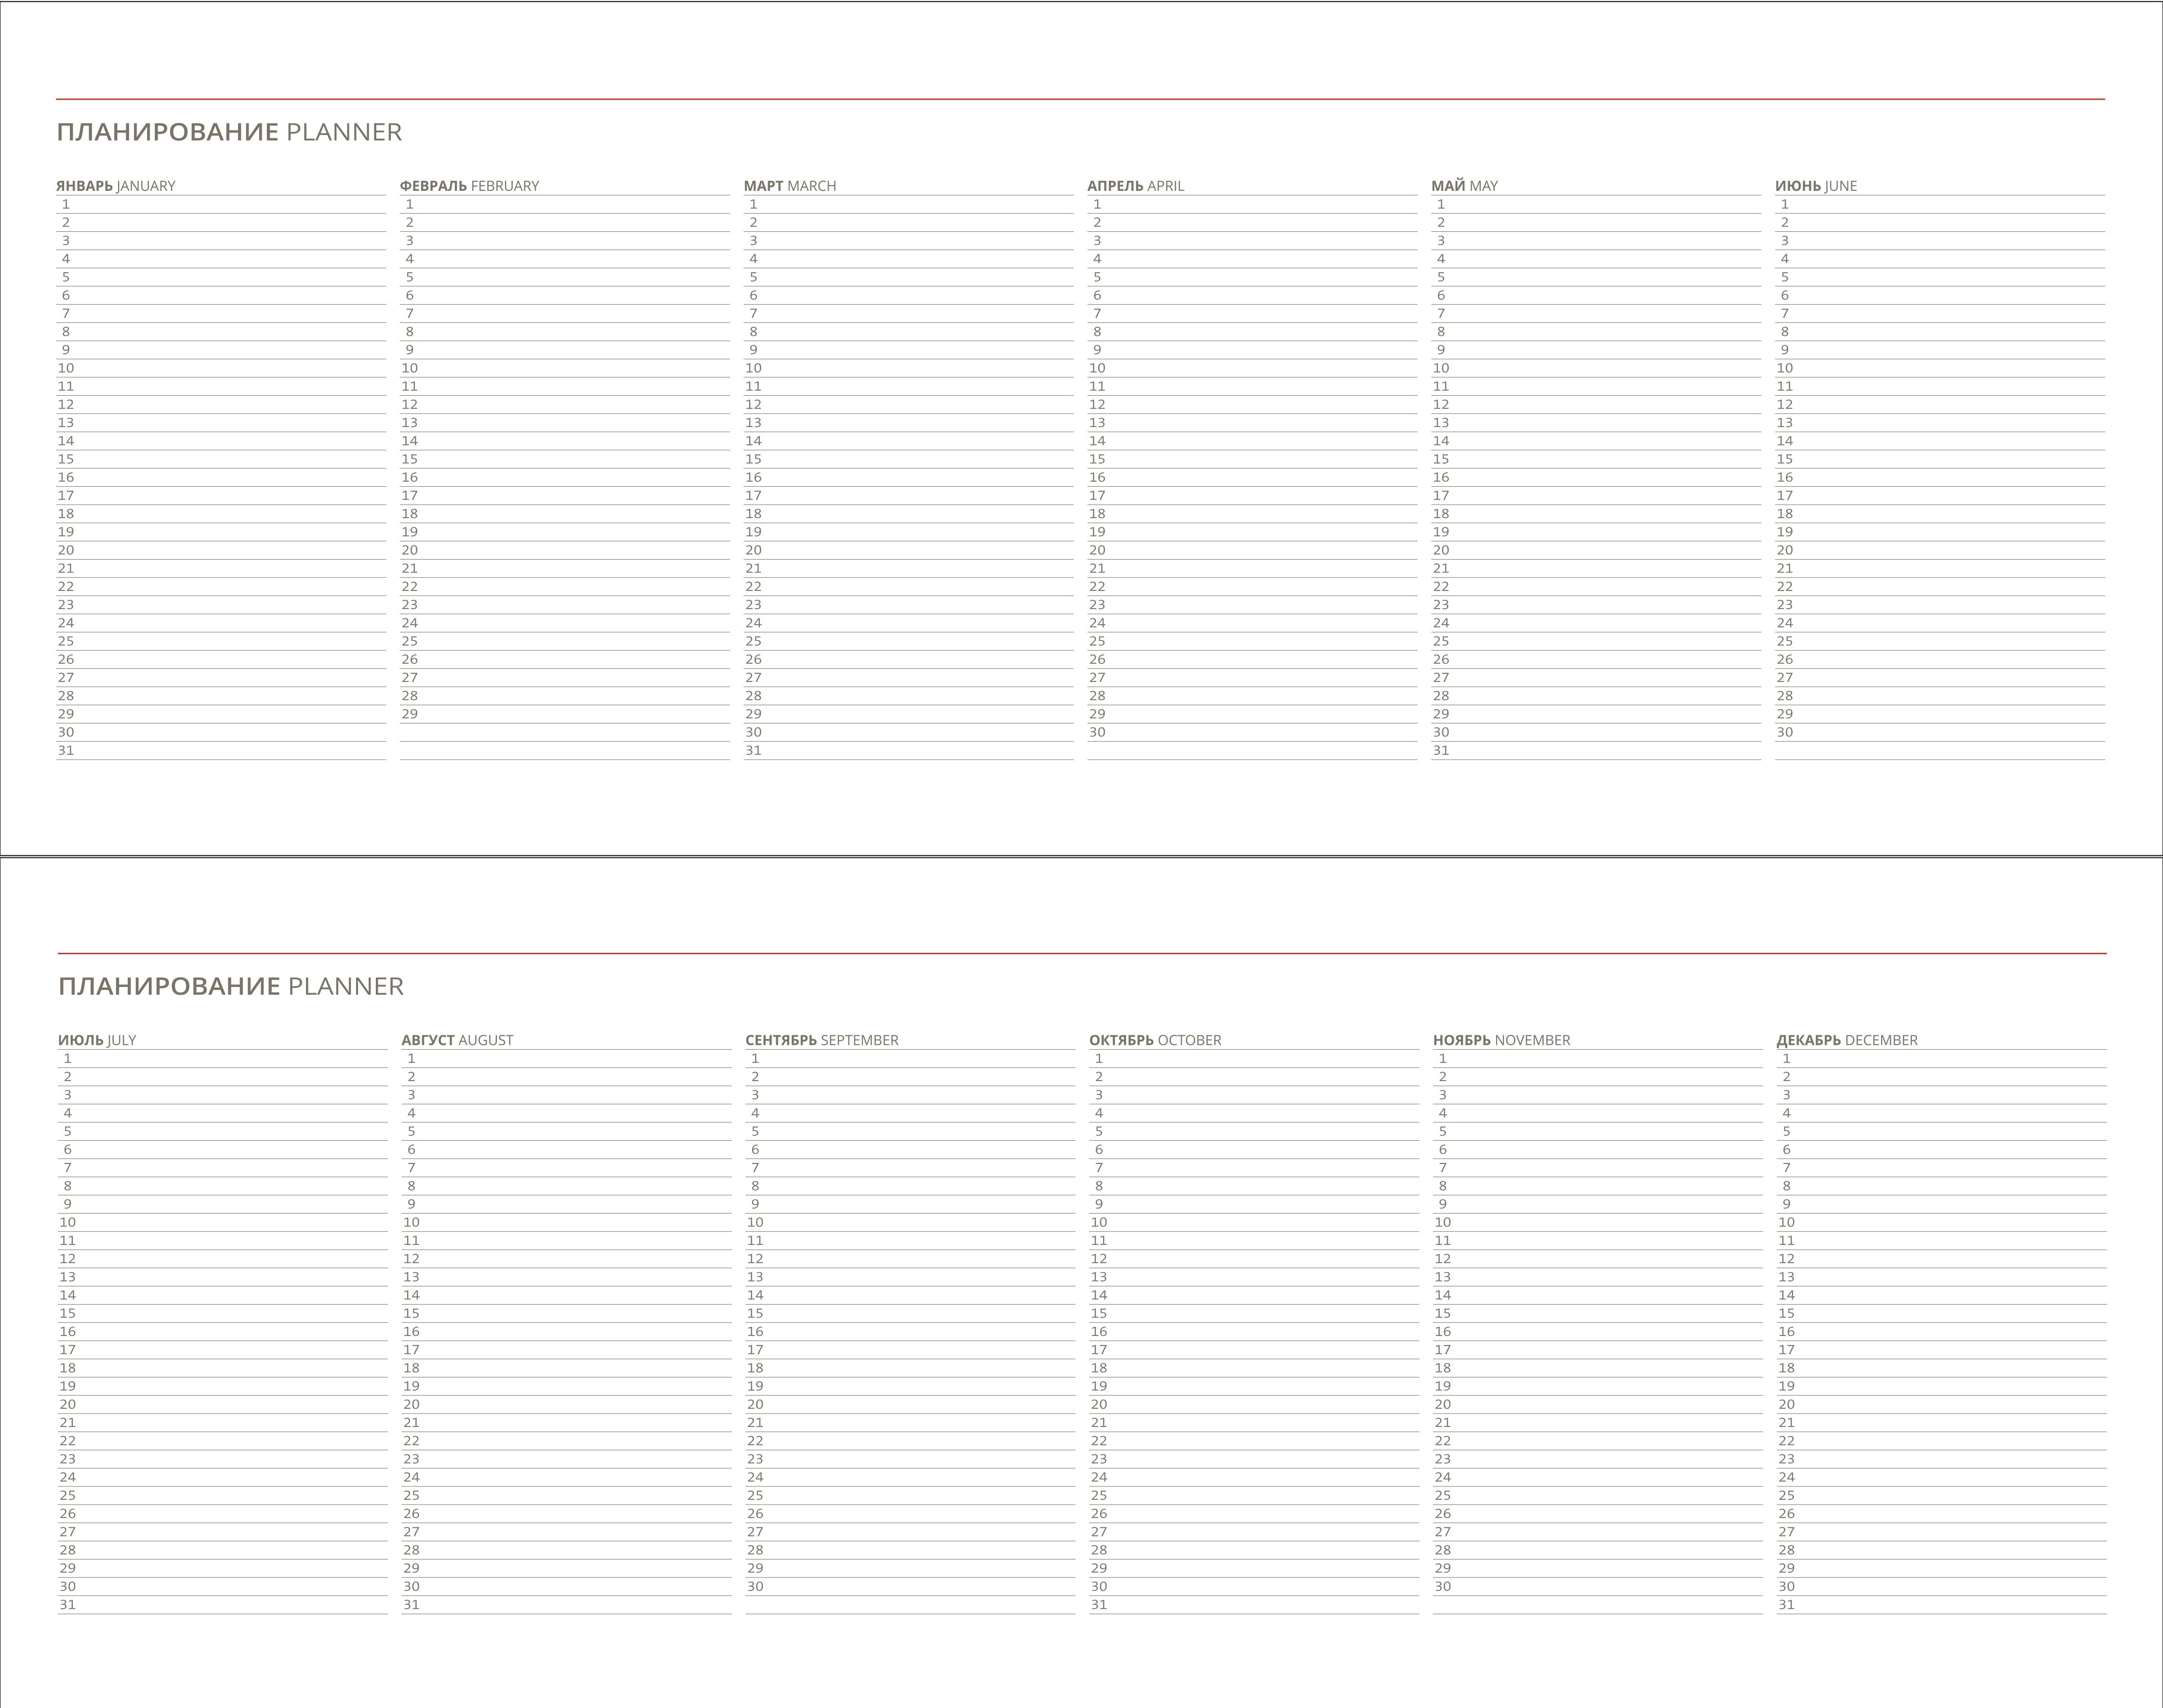
Task: Select day 20 row in June
Action: click(1940, 550)
